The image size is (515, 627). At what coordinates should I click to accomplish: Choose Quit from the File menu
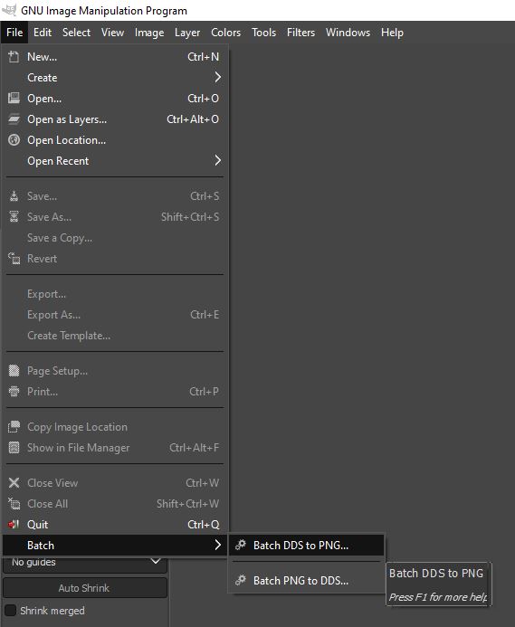pos(115,524)
